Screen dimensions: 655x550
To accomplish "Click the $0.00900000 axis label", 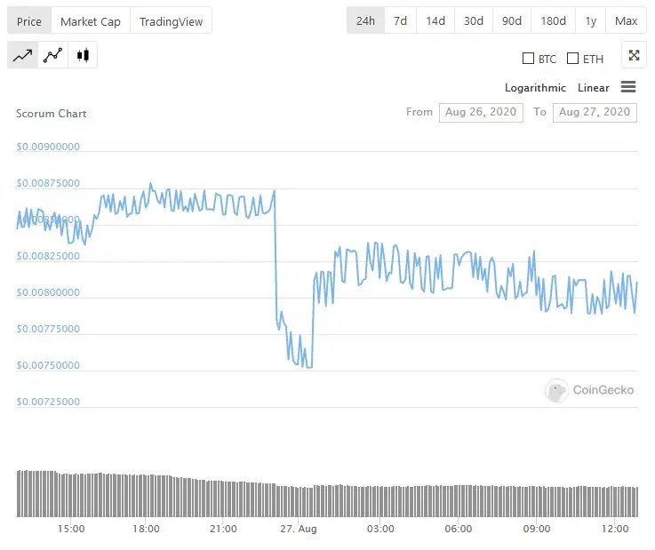I will click(x=48, y=147).
